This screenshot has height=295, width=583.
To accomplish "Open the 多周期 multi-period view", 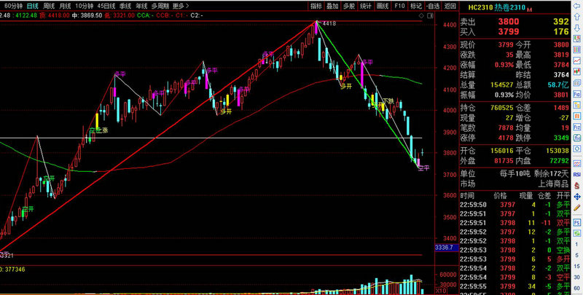I will 160,6.
